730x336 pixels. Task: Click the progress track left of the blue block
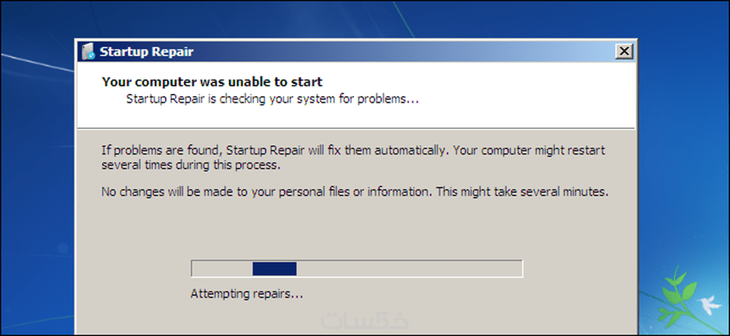pyautogui.click(x=221, y=269)
